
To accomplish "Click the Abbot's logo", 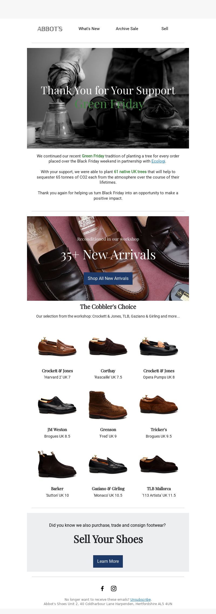I will (x=50, y=29).
